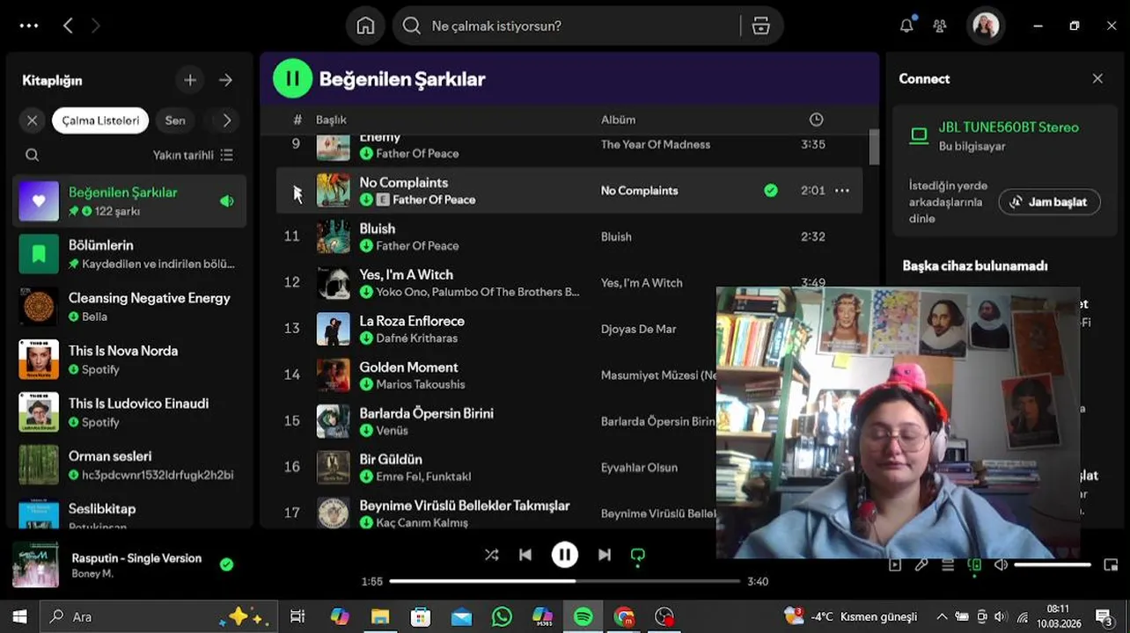Screen dimensions: 1130x633
Task: Select the track Bir Güldün
Action: 391,460
